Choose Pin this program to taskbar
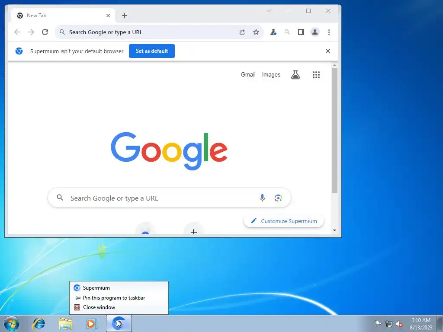This screenshot has height=332, width=443. tap(119, 297)
